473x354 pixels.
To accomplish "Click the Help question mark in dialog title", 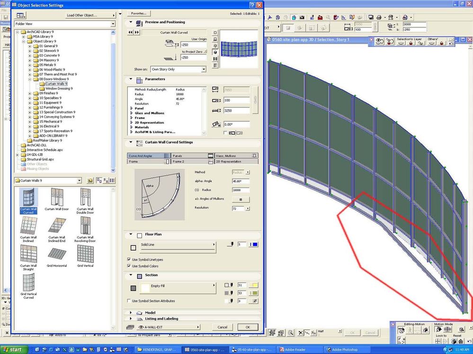I will 252,5.
